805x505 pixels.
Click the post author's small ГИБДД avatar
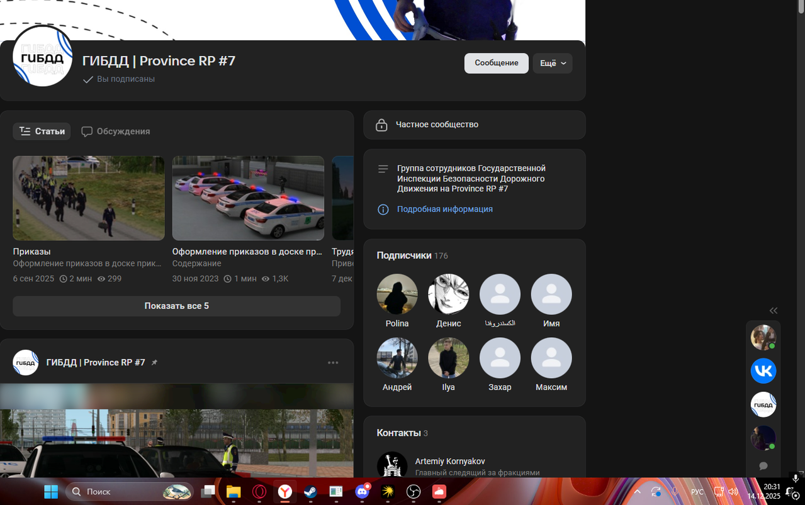tap(26, 363)
